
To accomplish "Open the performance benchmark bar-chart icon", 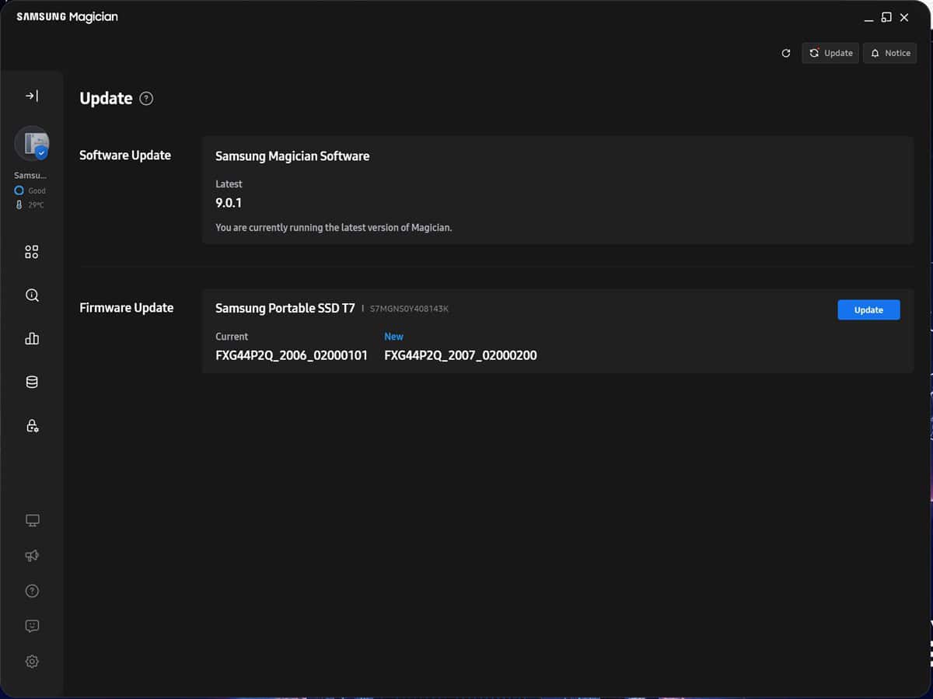I will 32,338.
